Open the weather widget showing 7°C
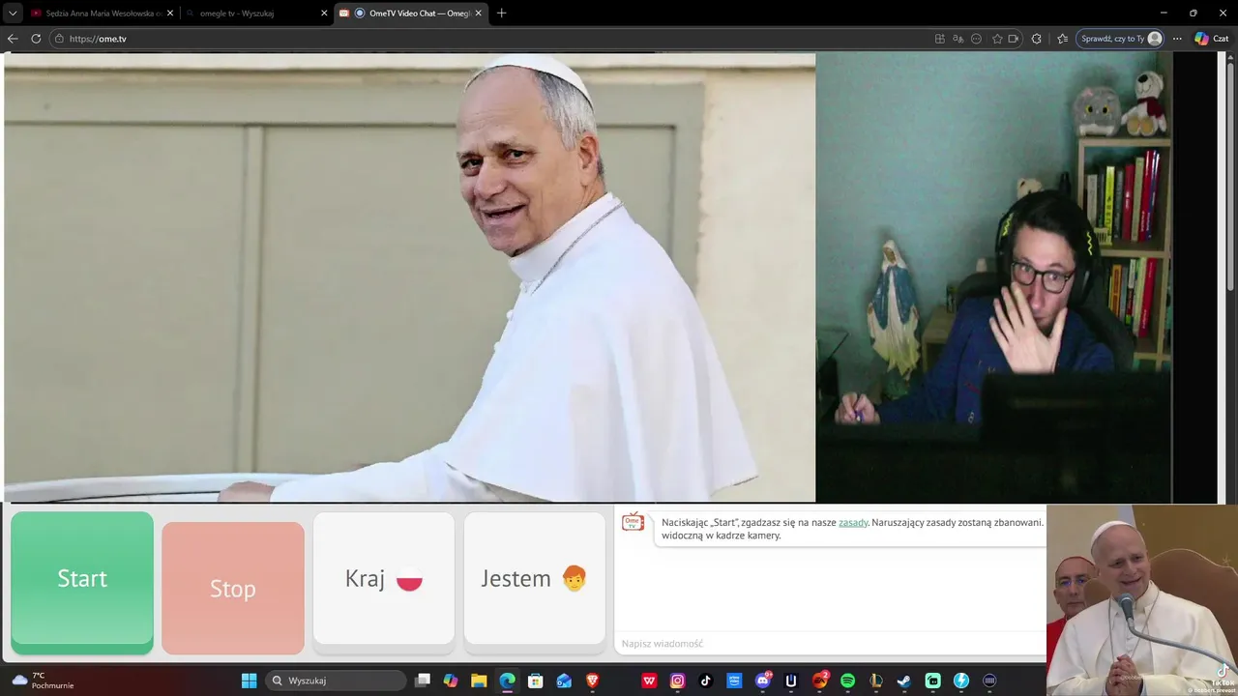The height and width of the screenshot is (696, 1238). click(42, 681)
